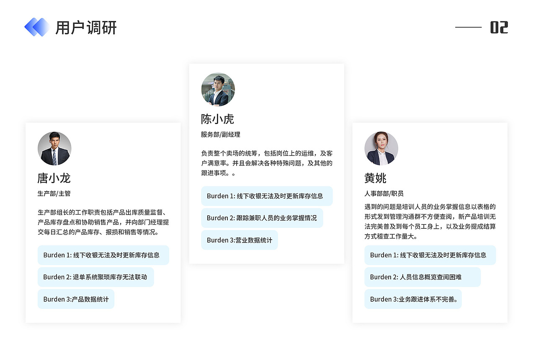Click the Burden 1 tag under 唐小龙
The height and width of the screenshot is (349, 536).
pyautogui.click(x=103, y=255)
